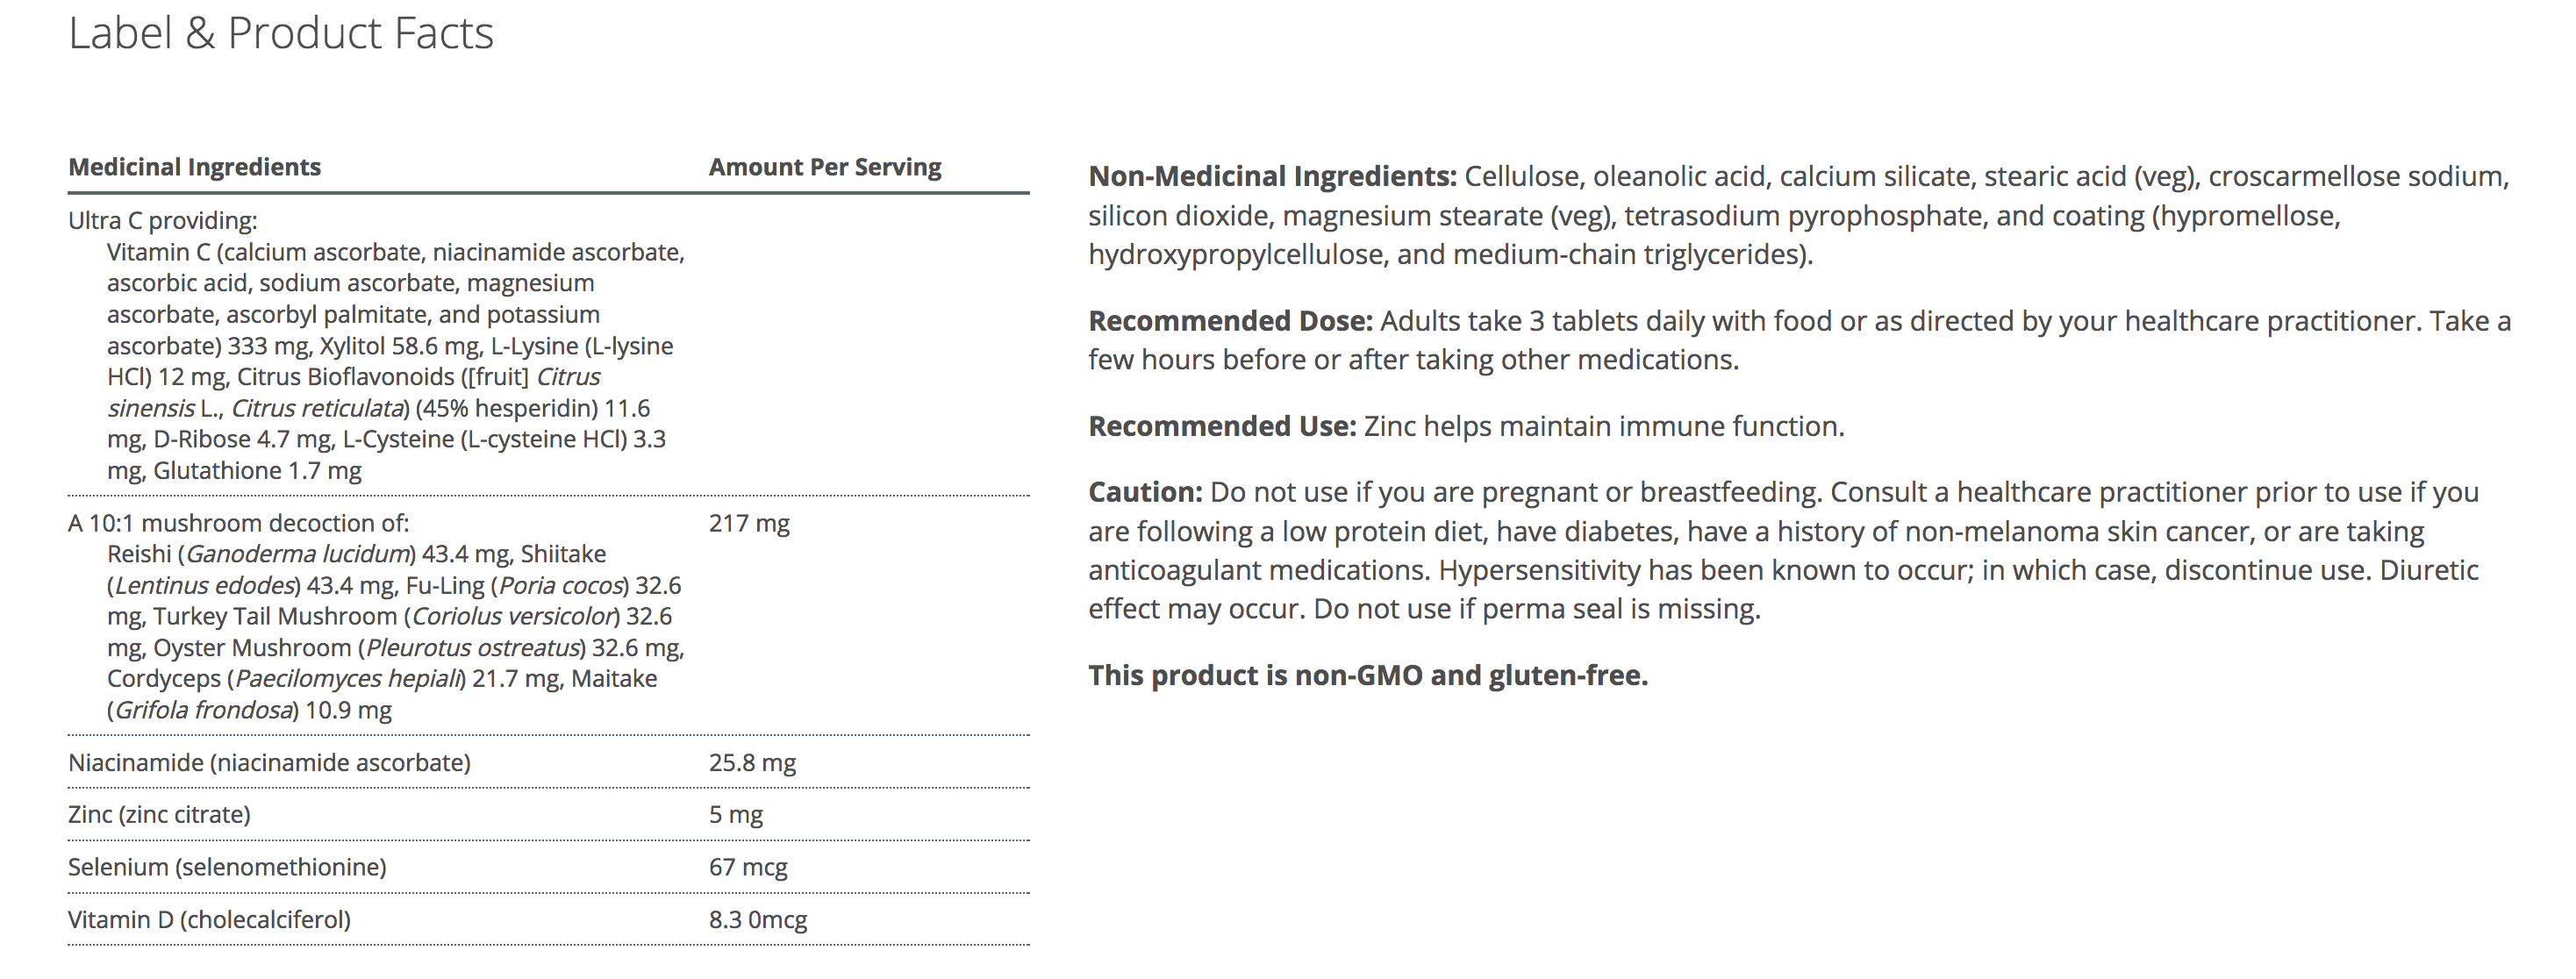Click the "A 10:1 mushroom decoction of:" text

click(238, 523)
